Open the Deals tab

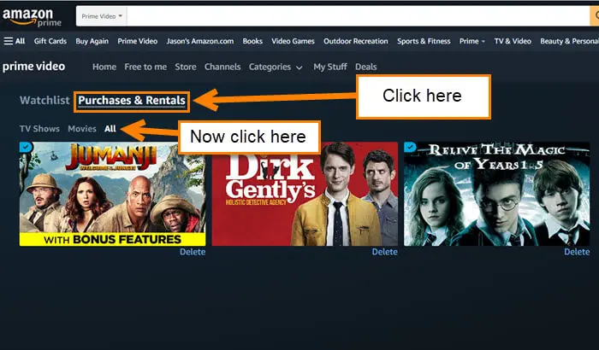tap(366, 67)
